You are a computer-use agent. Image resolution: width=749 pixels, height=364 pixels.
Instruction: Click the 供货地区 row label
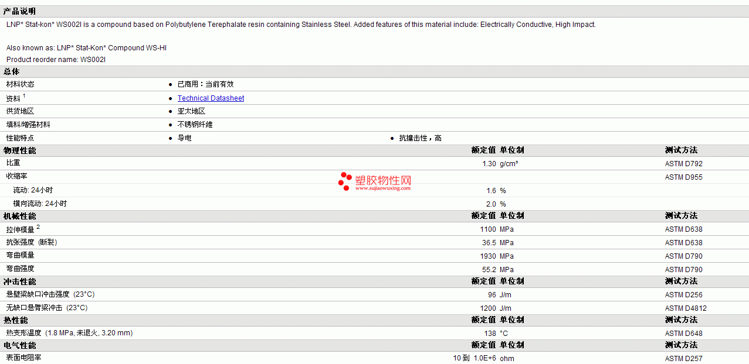pos(21,111)
